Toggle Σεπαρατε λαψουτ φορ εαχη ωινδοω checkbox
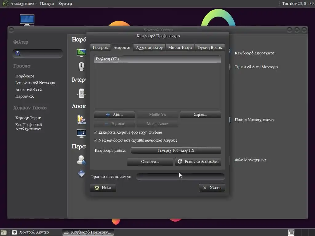 point(95,132)
